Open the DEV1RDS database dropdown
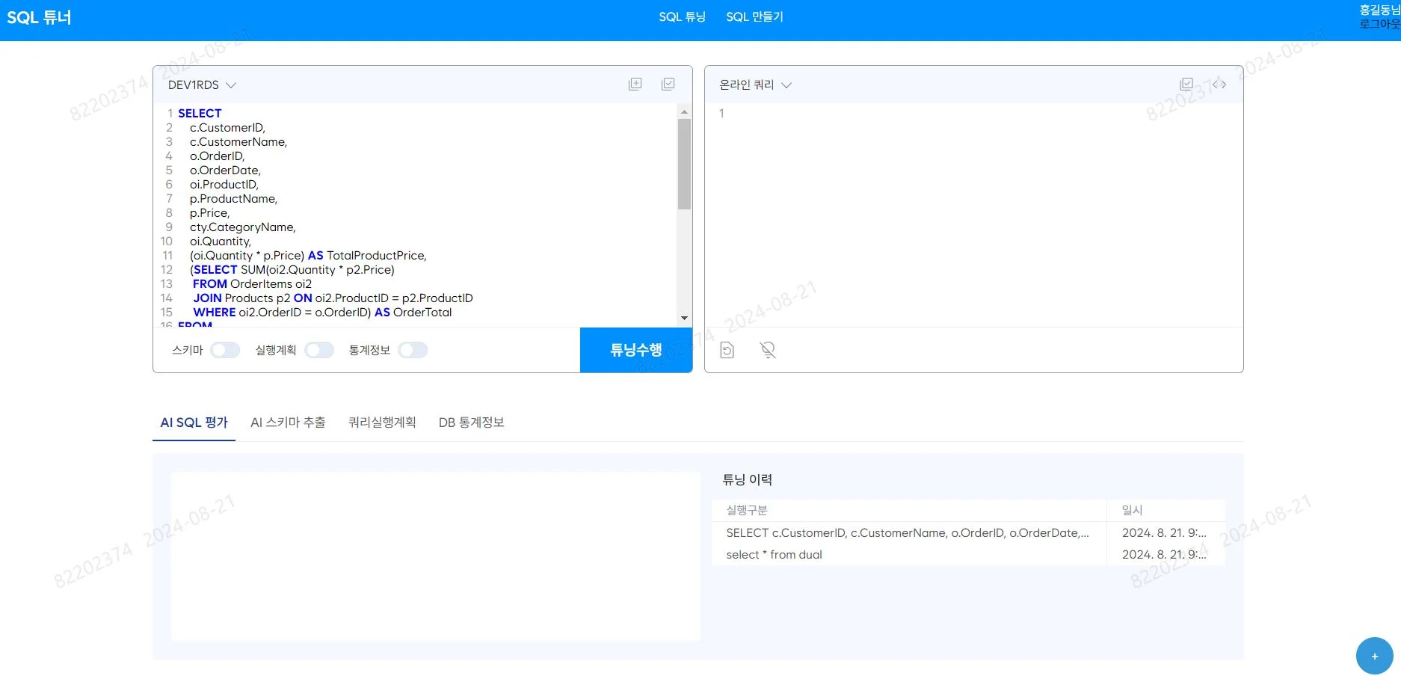Image resolution: width=1401 pixels, height=676 pixels. [x=202, y=84]
